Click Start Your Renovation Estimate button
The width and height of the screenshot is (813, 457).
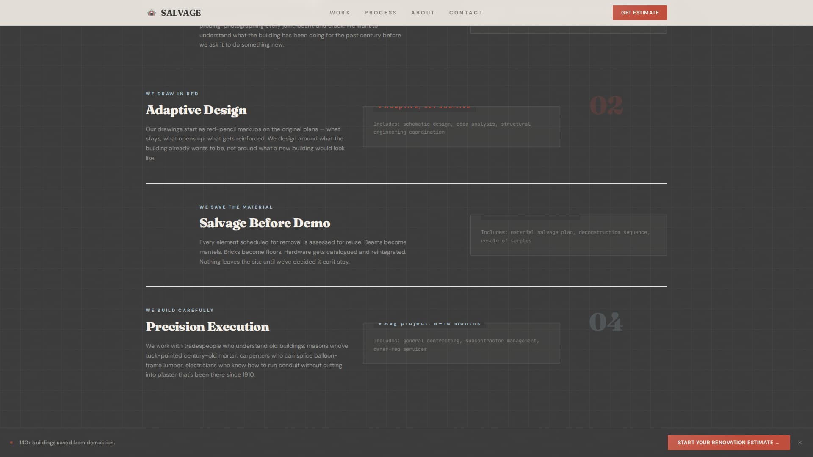729,443
